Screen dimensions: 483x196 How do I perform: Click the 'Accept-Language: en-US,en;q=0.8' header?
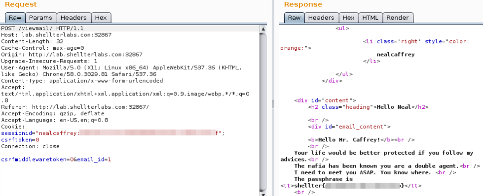(55, 120)
